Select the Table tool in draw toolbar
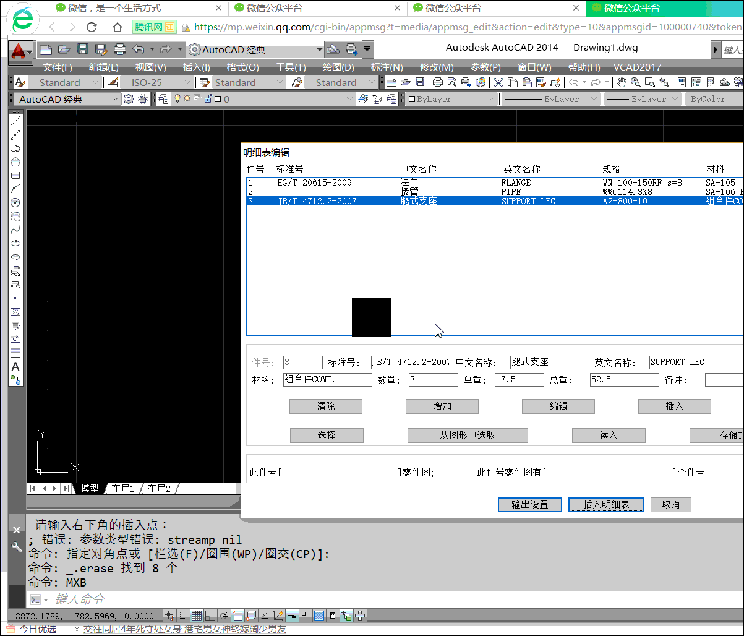 click(x=16, y=353)
